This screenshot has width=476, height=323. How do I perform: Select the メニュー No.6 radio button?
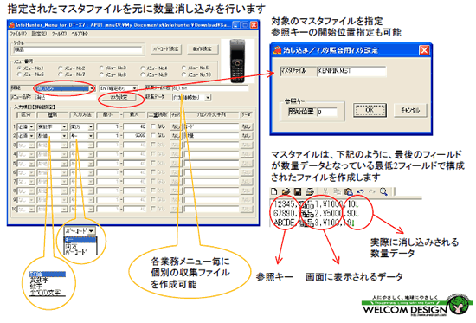point(19,74)
